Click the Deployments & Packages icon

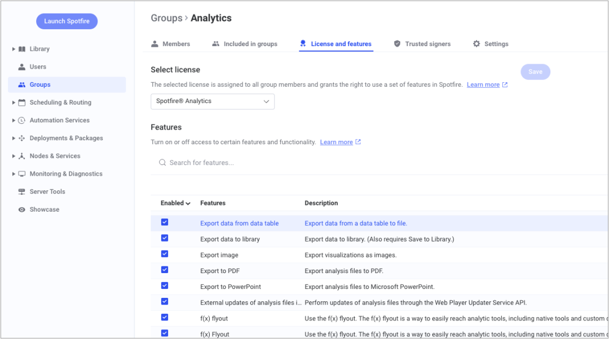tap(22, 138)
